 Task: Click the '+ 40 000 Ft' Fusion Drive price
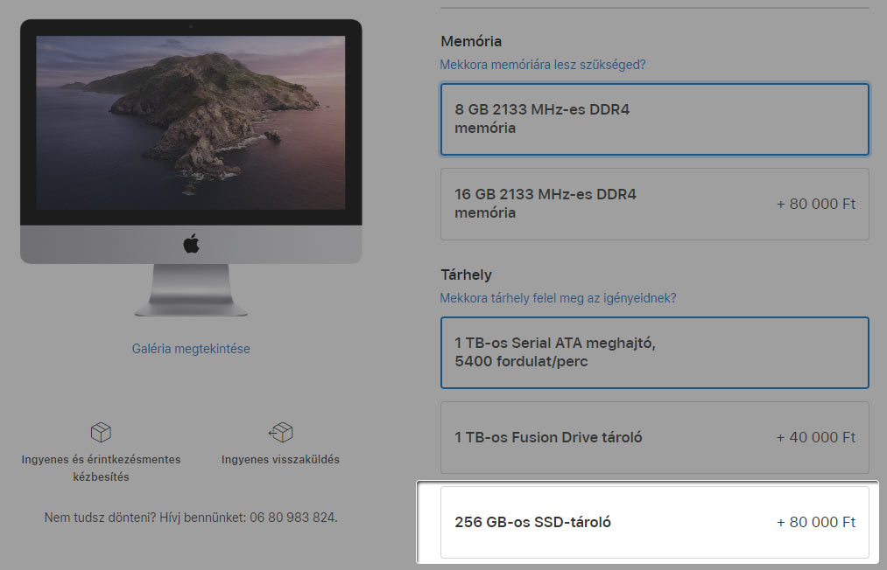tap(816, 437)
